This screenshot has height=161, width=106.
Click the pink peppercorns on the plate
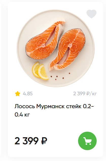pyautogui.click(x=60, y=77)
